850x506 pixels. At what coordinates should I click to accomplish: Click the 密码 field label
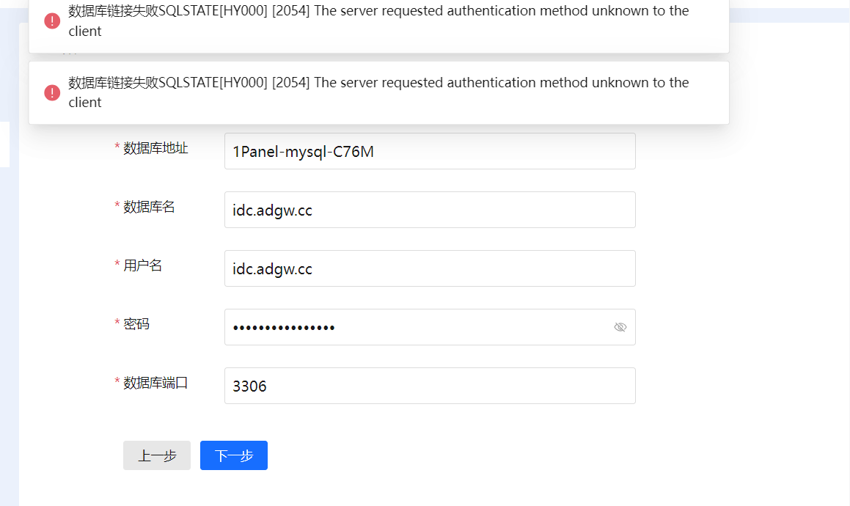point(136,323)
